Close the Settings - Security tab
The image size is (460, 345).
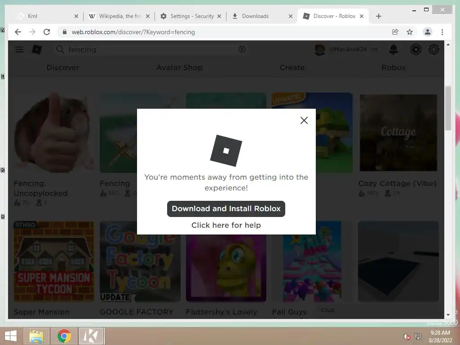[x=219, y=16]
